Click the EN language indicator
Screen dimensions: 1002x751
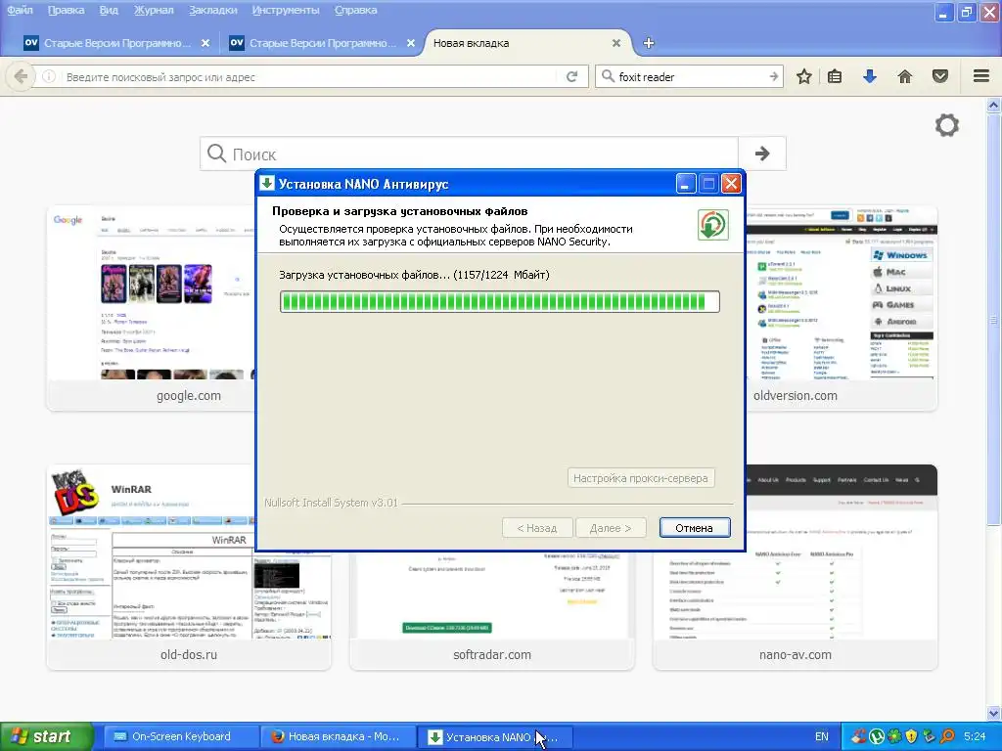point(822,736)
